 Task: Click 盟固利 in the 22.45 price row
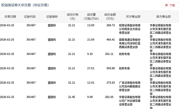[52, 97]
